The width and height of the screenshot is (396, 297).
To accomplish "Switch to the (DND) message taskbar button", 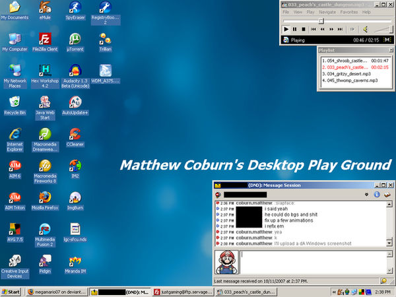I will click(120, 292).
